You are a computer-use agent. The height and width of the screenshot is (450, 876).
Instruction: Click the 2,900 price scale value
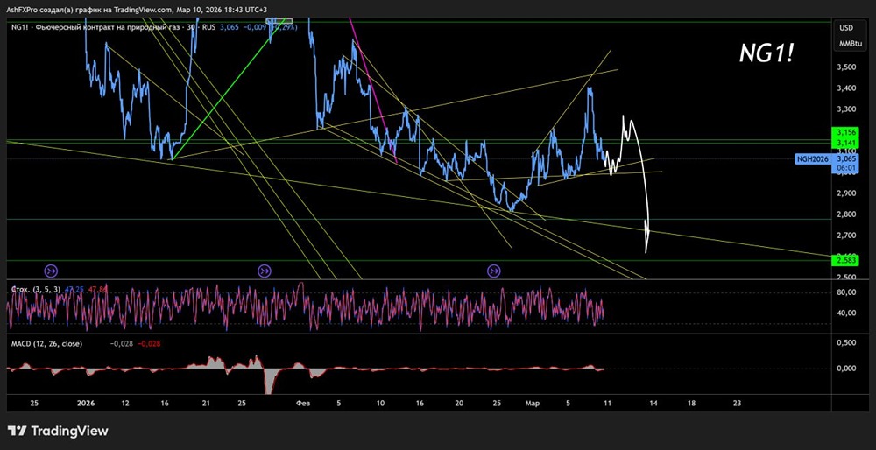click(x=847, y=193)
